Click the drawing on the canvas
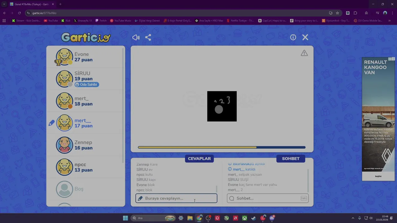The width and height of the screenshot is (397, 223). click(x=222, y=106)
